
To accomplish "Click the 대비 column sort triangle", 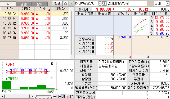I will click(49, 10).
